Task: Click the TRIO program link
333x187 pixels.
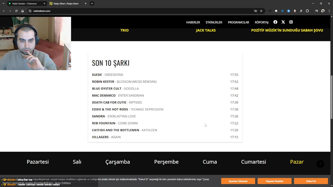Action: (124, 30)
